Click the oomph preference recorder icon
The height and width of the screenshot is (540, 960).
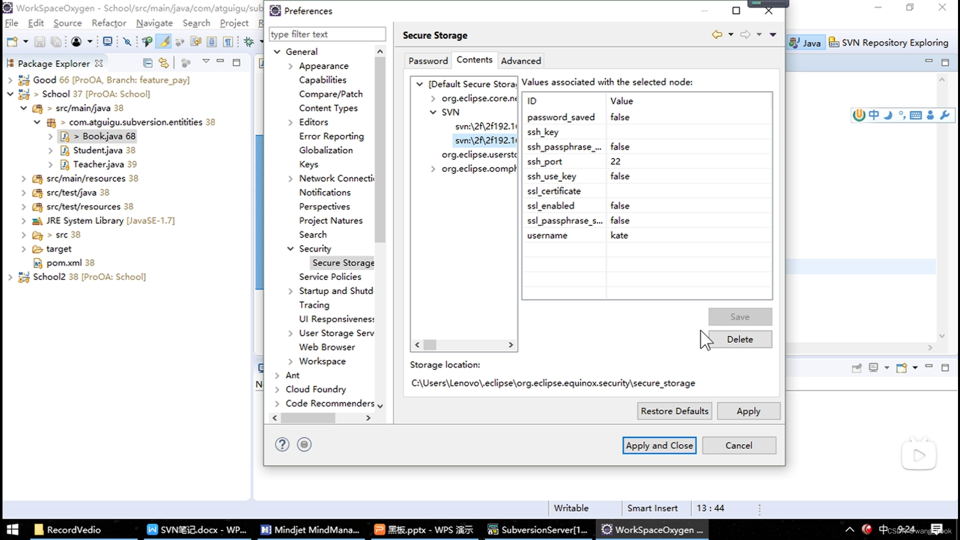[x=304, y=444]
